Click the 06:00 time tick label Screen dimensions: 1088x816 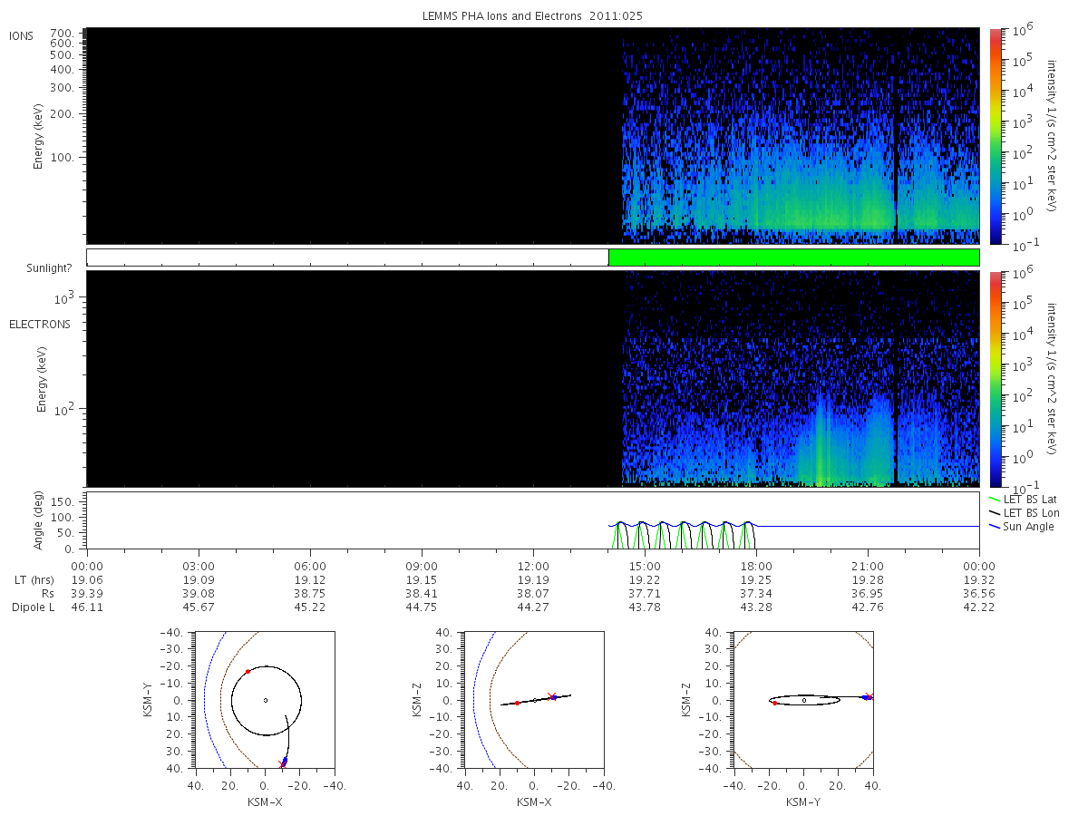310,567
